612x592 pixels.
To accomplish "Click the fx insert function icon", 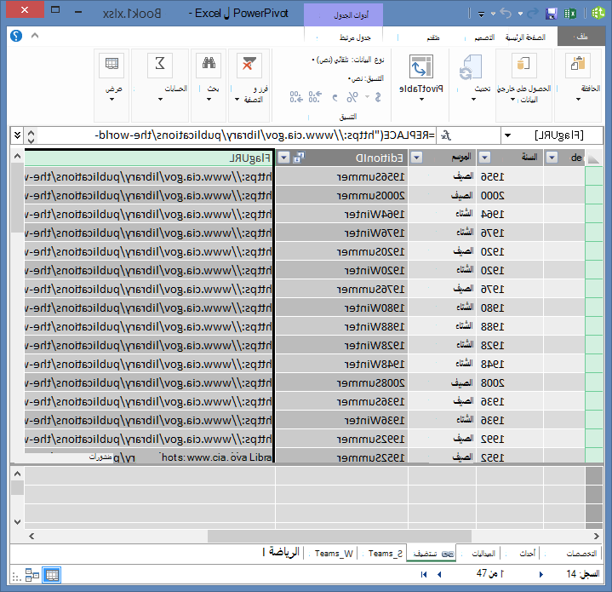I will point(446,135).
